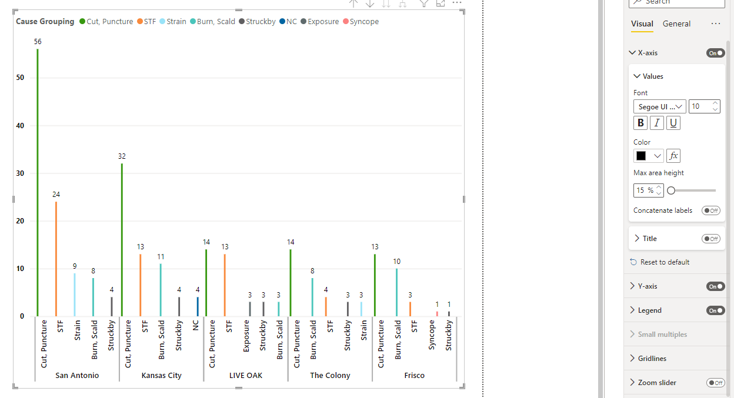Click go to next level double-arrow icon
The height and width of the screenshot is (398, 734).
click(x=386, y=3)
